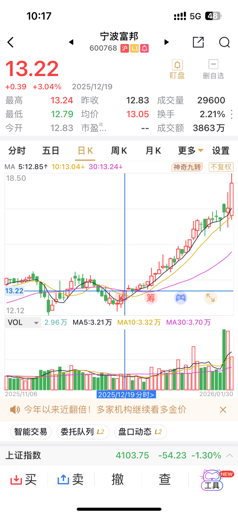
Task: Tap the battery indicator in status bar
Action: [214, 16]
